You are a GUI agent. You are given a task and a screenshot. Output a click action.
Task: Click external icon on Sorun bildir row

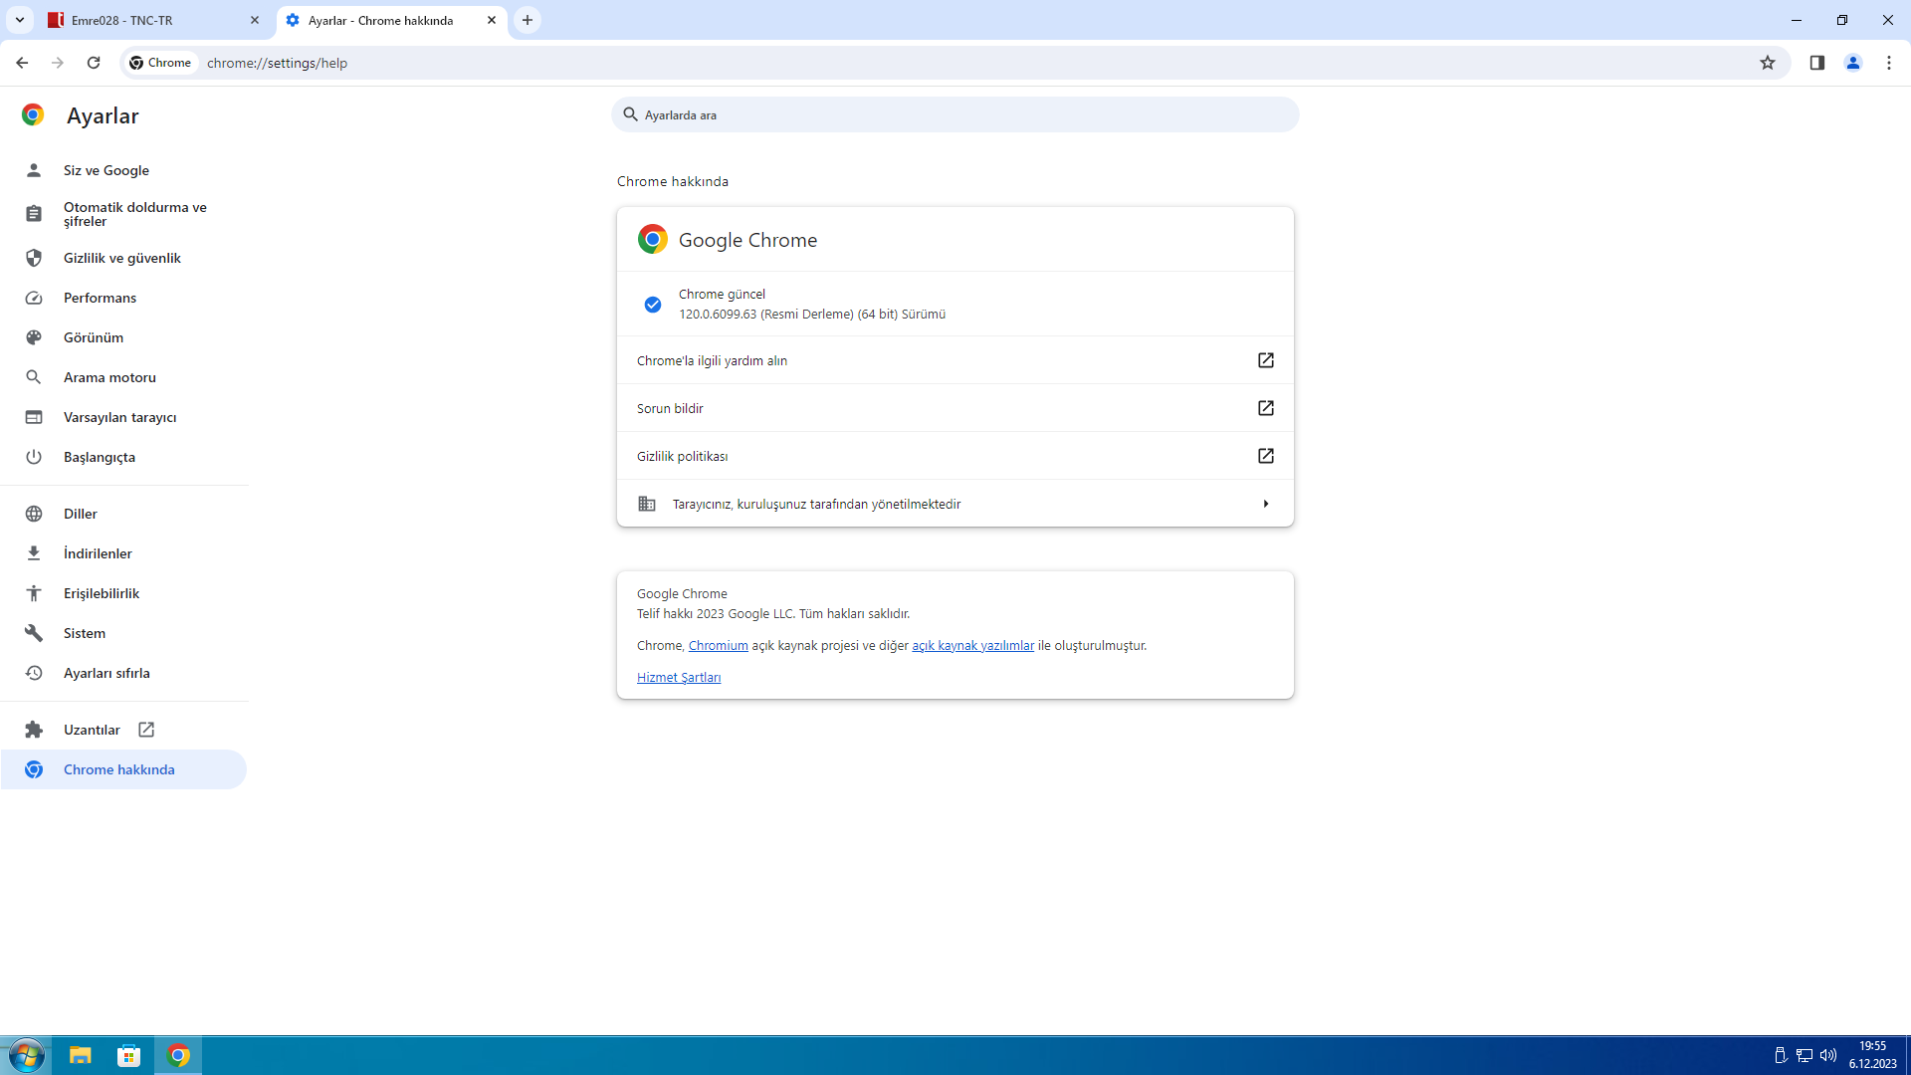(x=1266, y=408)
